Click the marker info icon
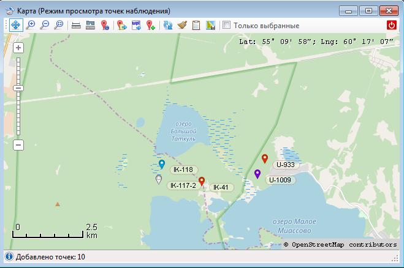The image size is (404, 268). tap(105, 25)
